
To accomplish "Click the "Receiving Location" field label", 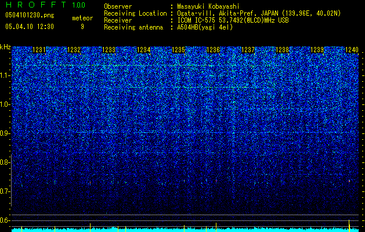I will coord(135,13).
